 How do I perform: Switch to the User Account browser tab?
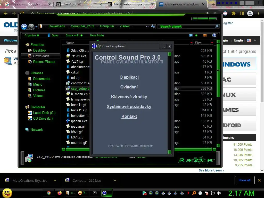tap(79, 4)
